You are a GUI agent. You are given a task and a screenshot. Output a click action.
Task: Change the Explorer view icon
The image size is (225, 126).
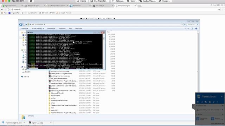point(186,29)
